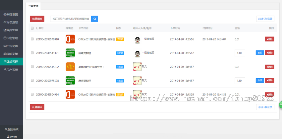Click the 未付款 badge for order 2019042057975598
This screenshot has height=139, width=282.
coord(120,81)
